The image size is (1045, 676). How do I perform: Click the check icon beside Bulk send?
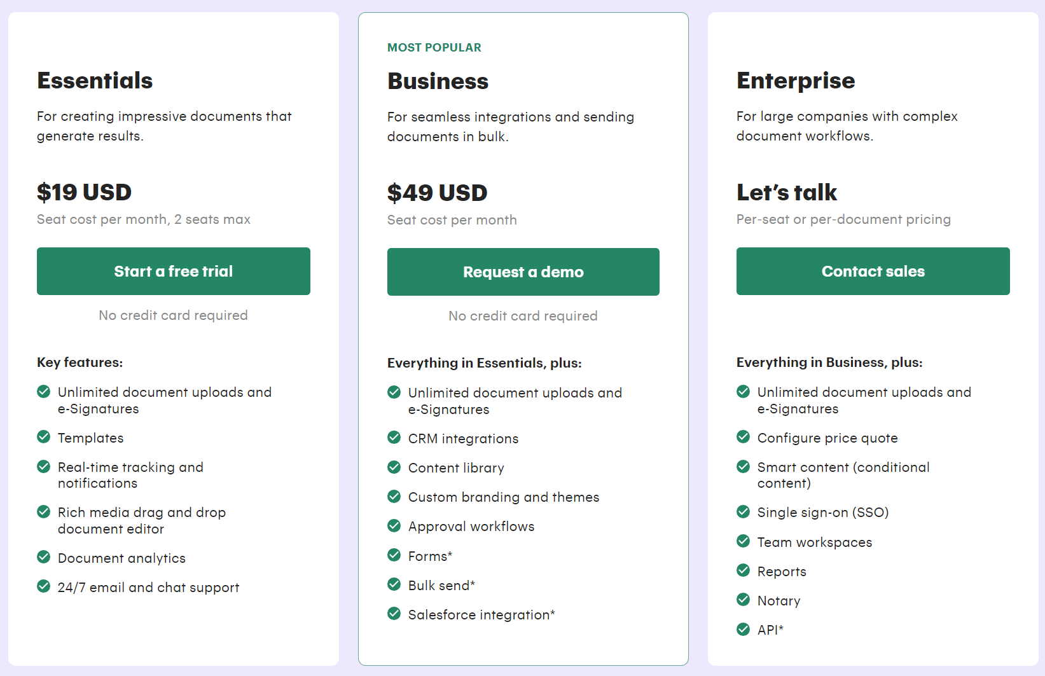(x=394, y=584)
